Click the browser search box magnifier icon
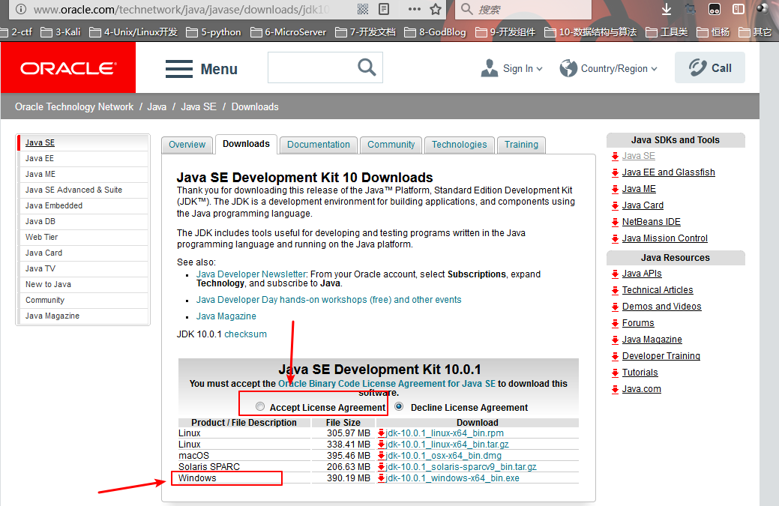The height and width of the screenshot is (506, 779). click(x=466, y=9)
